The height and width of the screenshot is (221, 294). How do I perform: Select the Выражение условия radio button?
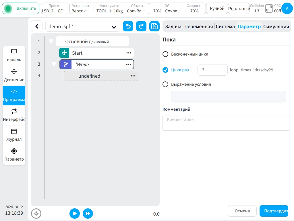coord(165,84)
